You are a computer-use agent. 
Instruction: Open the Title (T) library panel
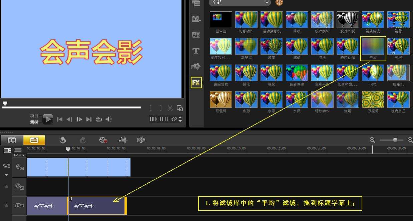[196, 51]
